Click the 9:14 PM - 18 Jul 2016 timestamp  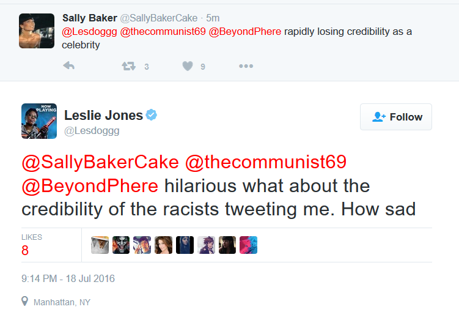click(68, 278)
